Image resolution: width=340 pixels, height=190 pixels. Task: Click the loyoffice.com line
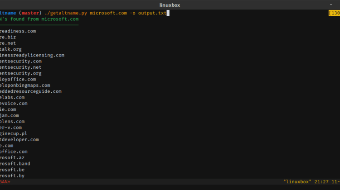[18, 79]
